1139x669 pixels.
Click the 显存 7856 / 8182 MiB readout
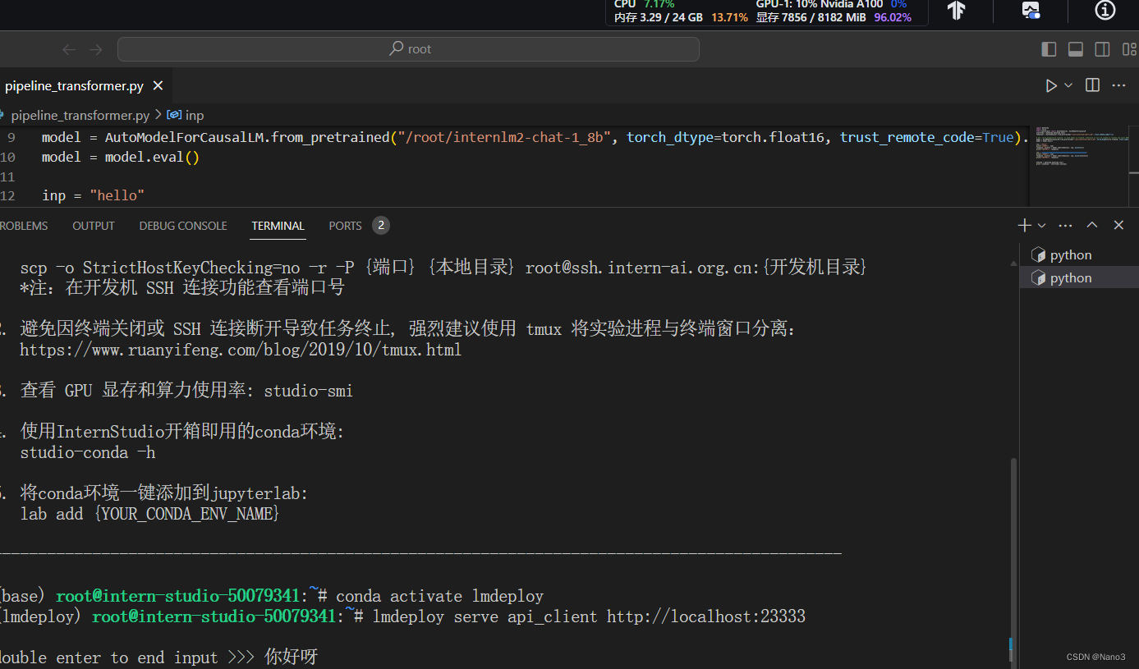click(834, 17)
